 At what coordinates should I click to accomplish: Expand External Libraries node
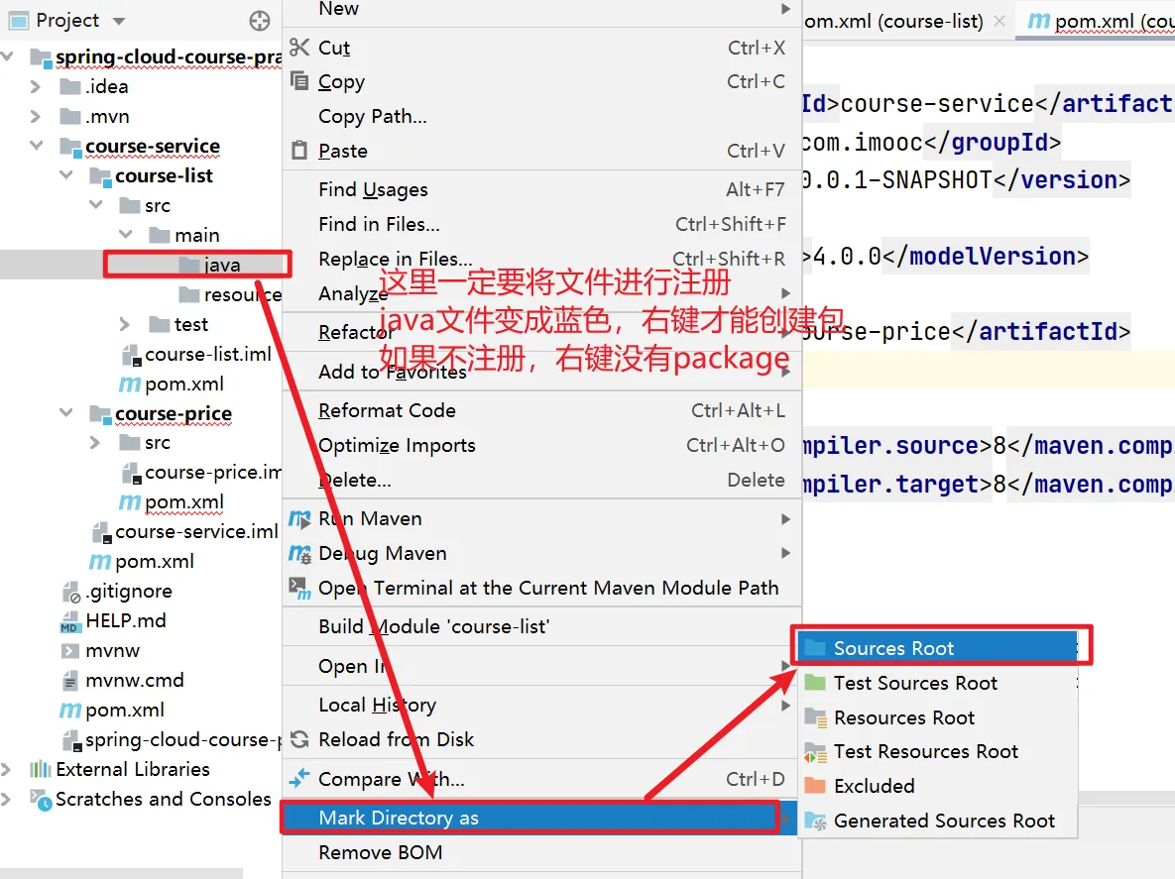[x=6, y=769]
